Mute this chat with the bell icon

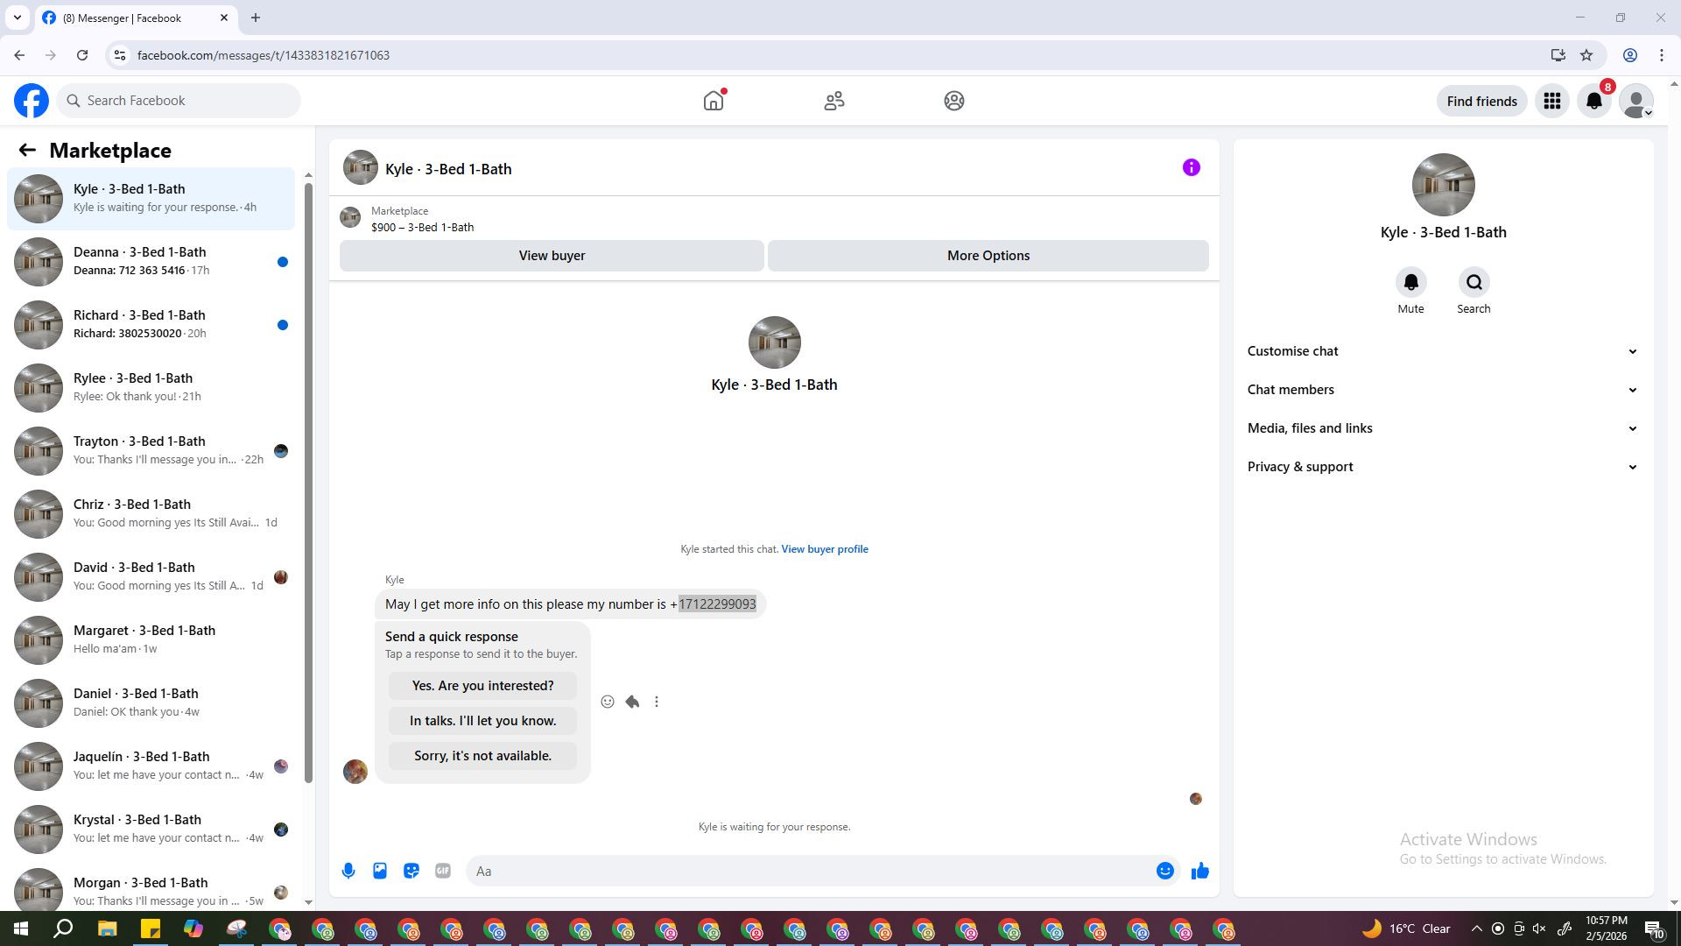click(x=1410, y=283)
